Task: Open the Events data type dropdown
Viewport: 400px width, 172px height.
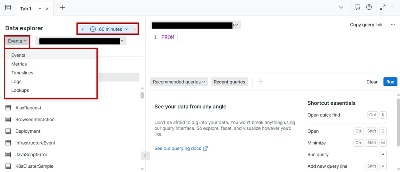Action: click(x=17, y=41)
